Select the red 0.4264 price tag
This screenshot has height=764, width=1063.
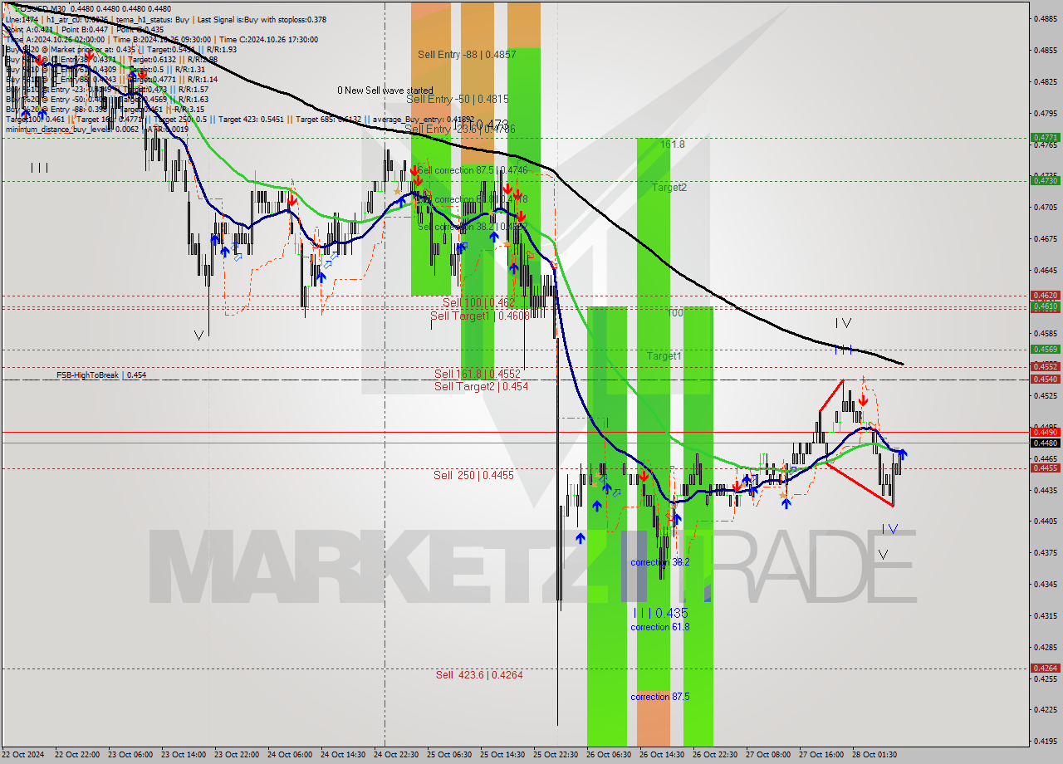pyautogui.click(x=1044, y=668)
